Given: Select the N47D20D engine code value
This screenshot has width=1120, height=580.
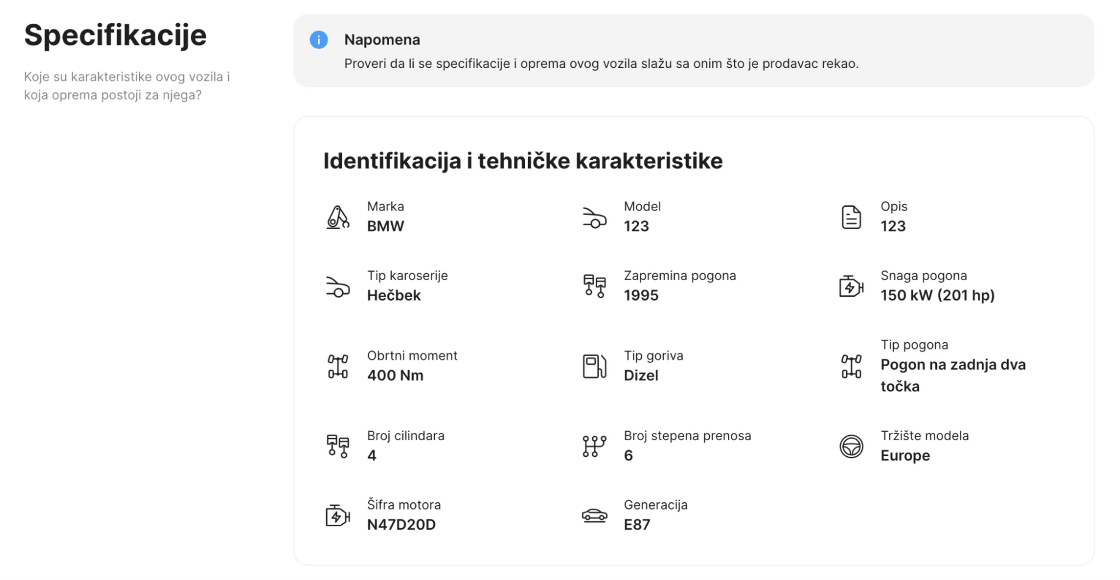Looking at the screenshot, I should click(401, 524).
